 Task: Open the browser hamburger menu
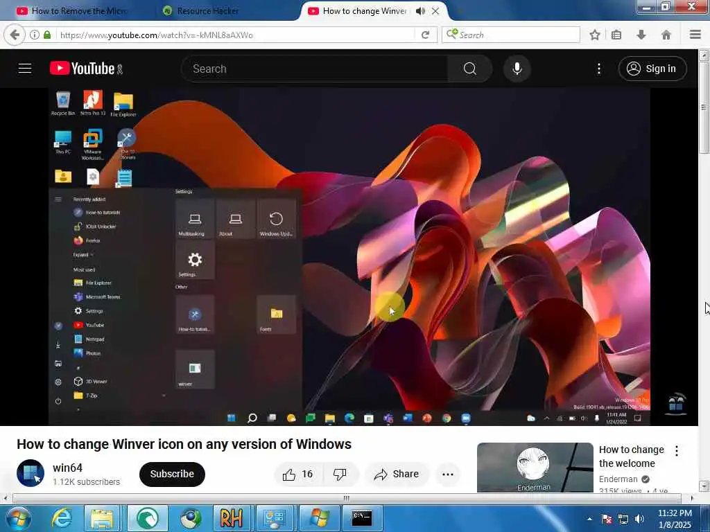click(695, 35)
